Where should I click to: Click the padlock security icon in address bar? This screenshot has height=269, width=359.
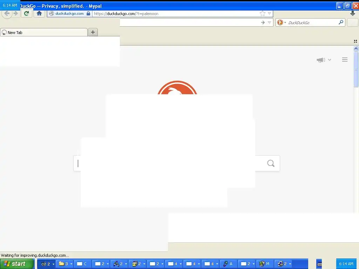pos(88,14)
